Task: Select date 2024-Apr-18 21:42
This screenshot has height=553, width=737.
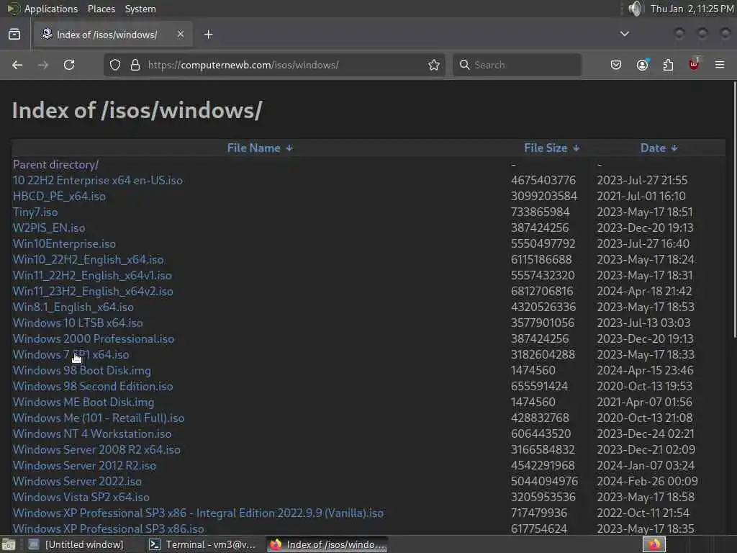Action: pos(644,291)
